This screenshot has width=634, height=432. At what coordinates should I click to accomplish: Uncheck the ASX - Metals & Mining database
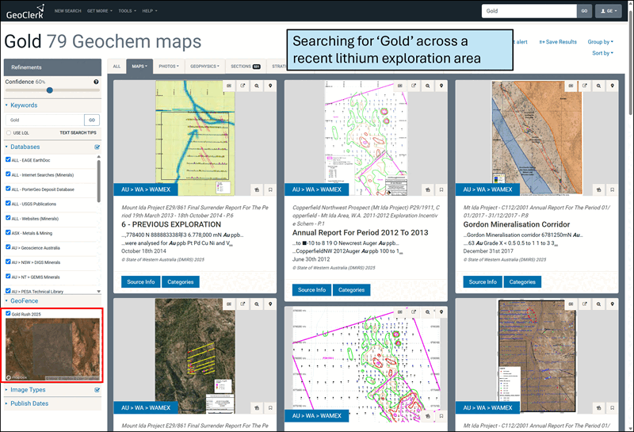click(x=9, y=233)
